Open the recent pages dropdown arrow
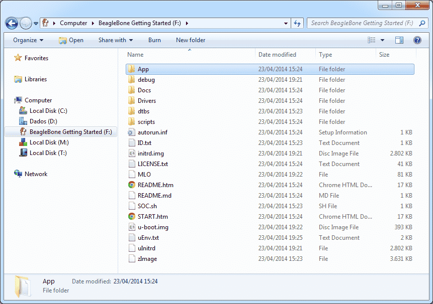Image resolution: width=433 pixels, height=304 pixels. coord(36,24)
